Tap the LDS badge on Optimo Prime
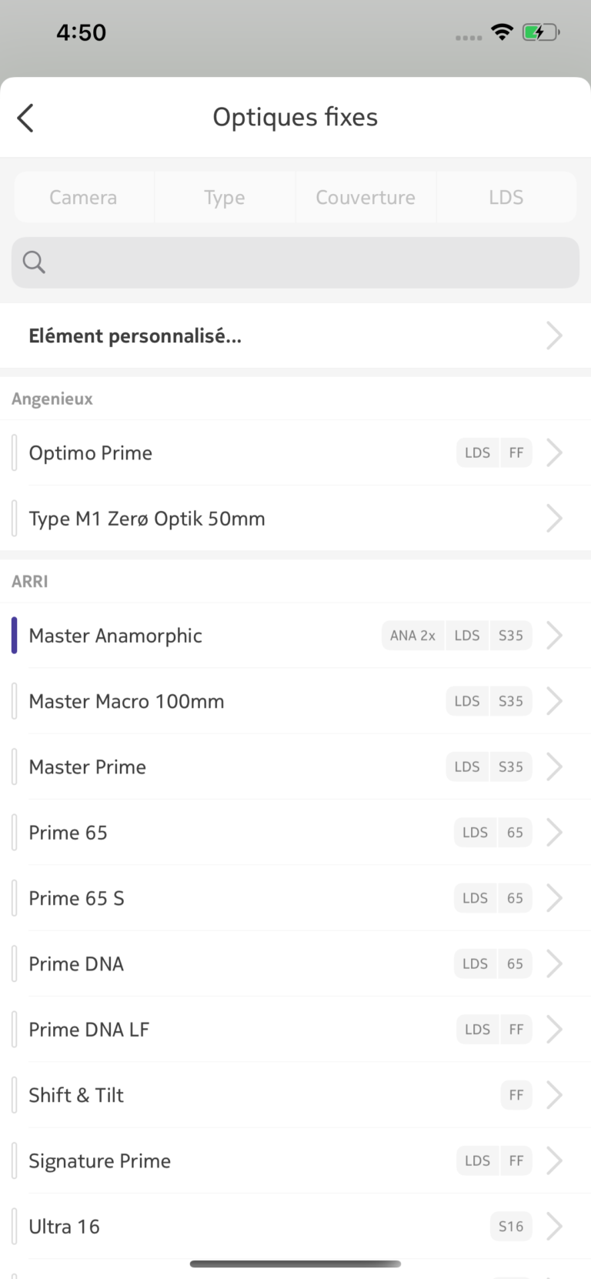The height and width of the screenshot is (1279, 591). click(x=477, y=453)
